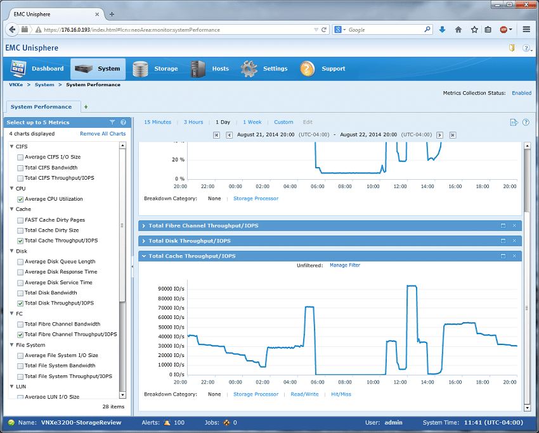Close Total Disk Throughput/IOPS chart
The height and width of the screenshot is (433, 539).
pyautogui.click(x=514, y=241)
